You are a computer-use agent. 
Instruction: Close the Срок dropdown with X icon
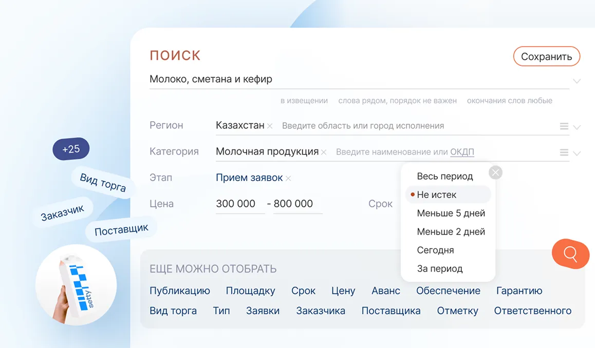[x=495, y=172]
